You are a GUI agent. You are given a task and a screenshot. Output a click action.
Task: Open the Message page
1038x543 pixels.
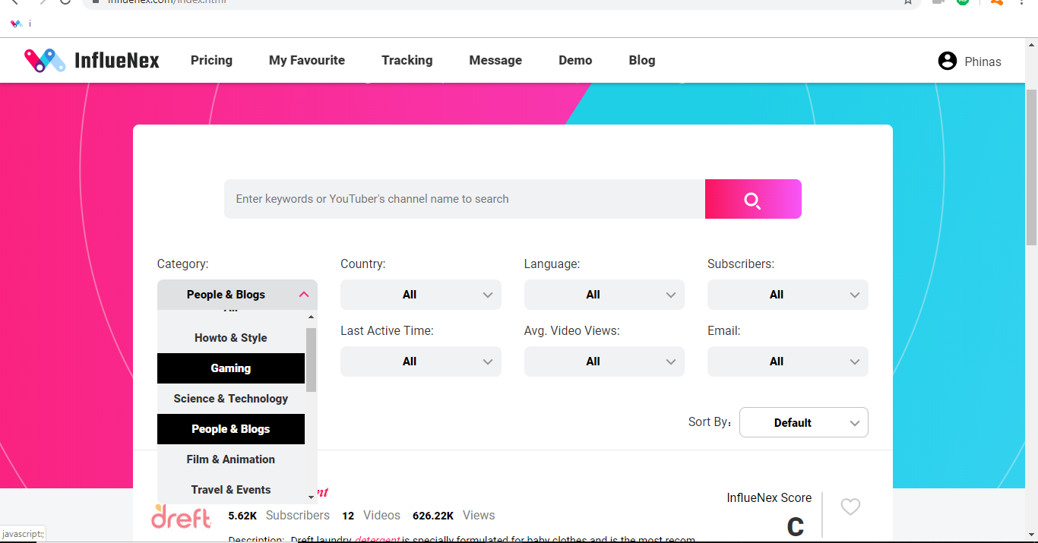click(495, 60)
